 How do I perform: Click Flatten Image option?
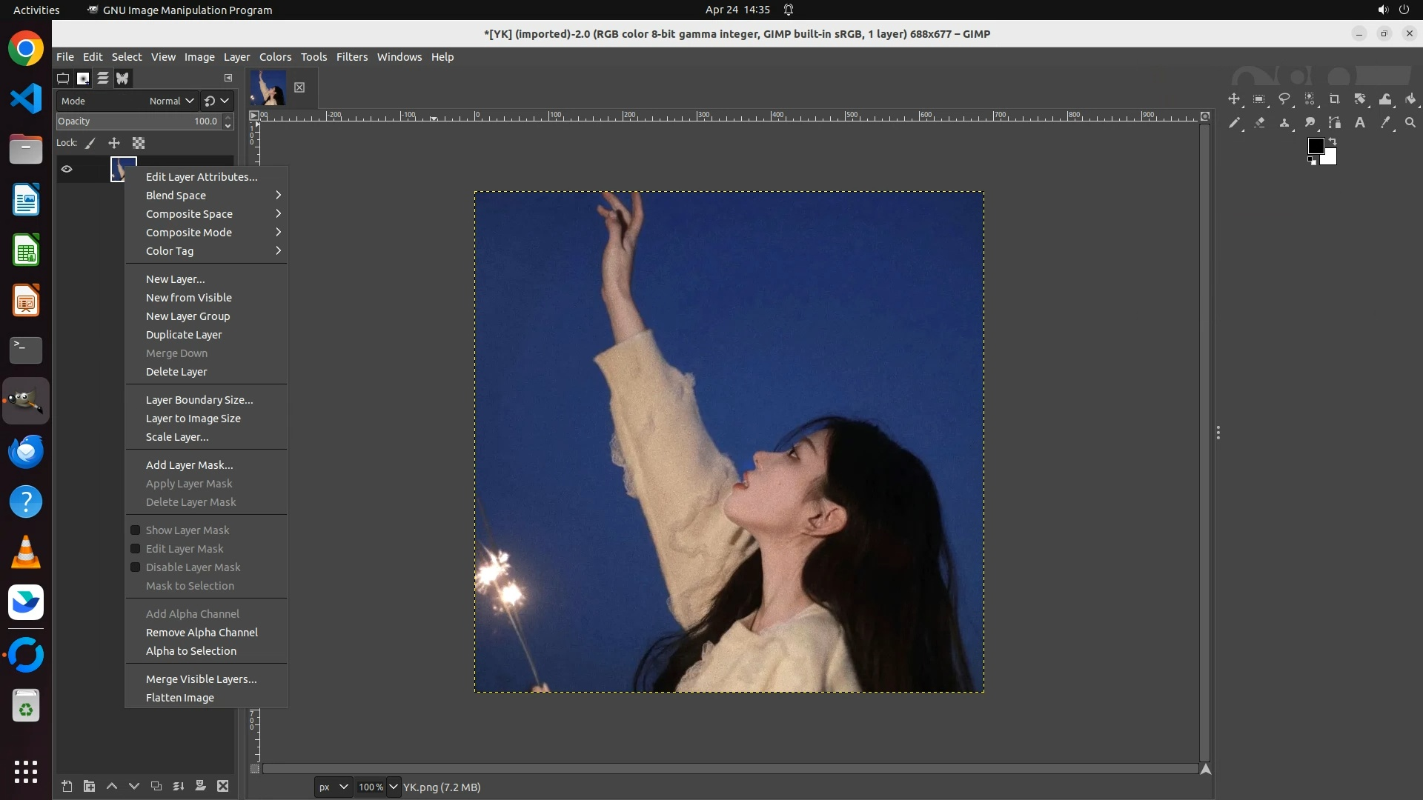click(179, 698)
